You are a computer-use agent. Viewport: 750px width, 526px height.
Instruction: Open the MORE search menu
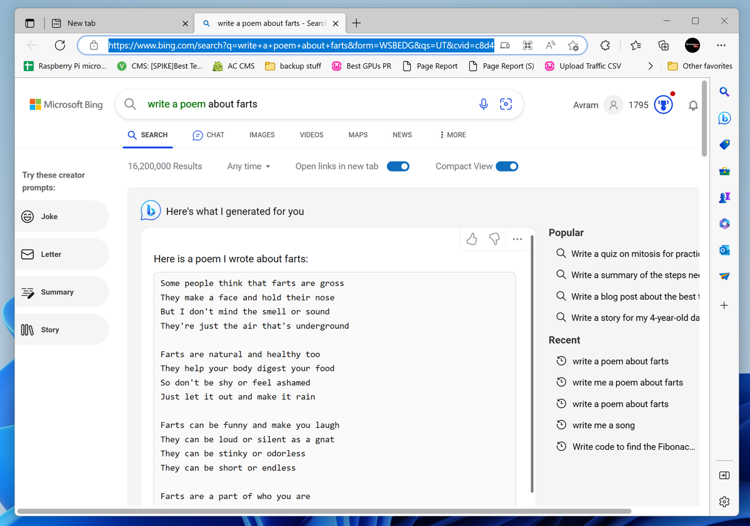tap(452, 134)
